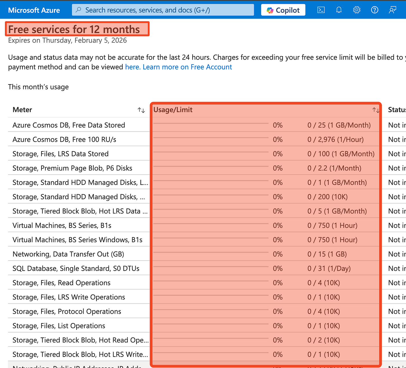Click the 0% value in SQL Database row
406x368 pixels.
pos(278,268)
